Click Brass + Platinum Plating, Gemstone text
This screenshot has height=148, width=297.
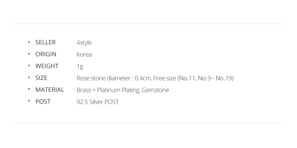tap(122, 90)
